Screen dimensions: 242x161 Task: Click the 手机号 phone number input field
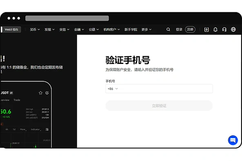[159, 89]
